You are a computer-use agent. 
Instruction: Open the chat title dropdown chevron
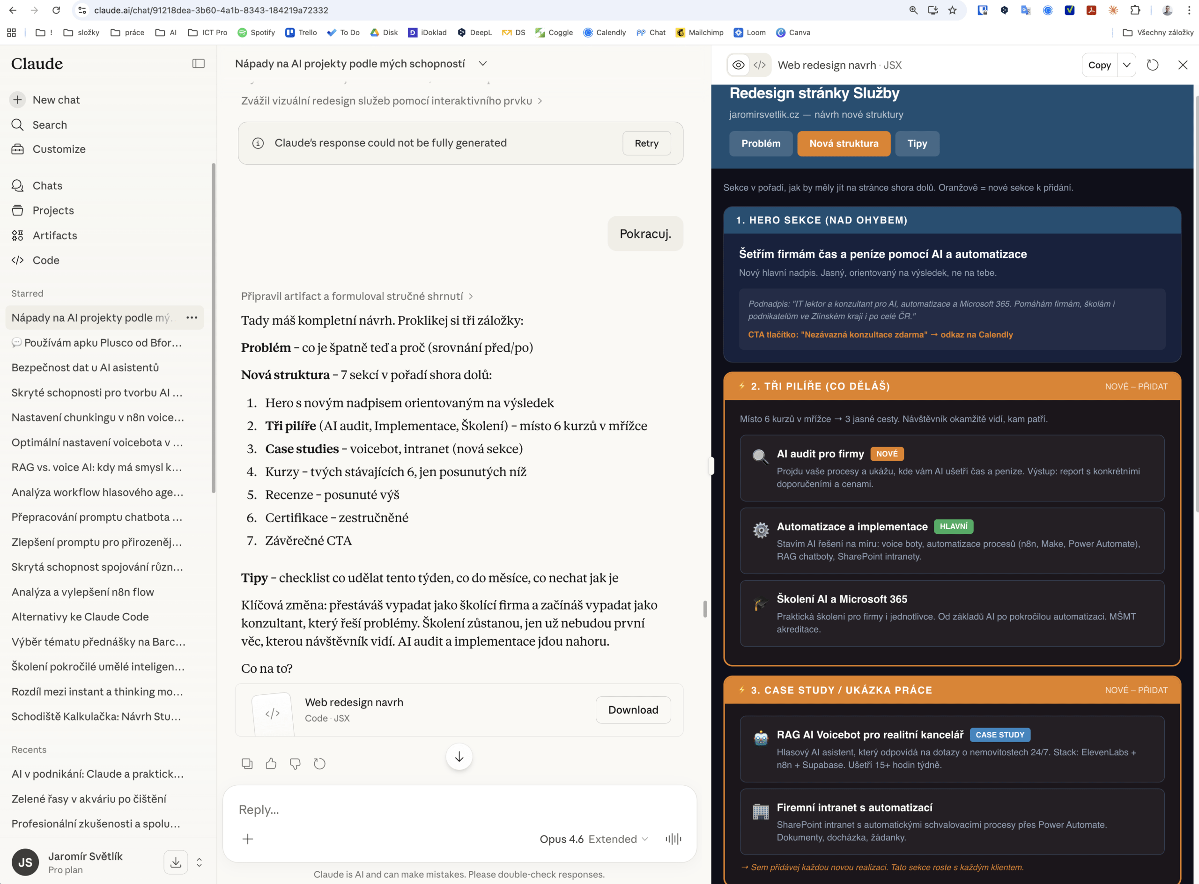pos(482,64)
